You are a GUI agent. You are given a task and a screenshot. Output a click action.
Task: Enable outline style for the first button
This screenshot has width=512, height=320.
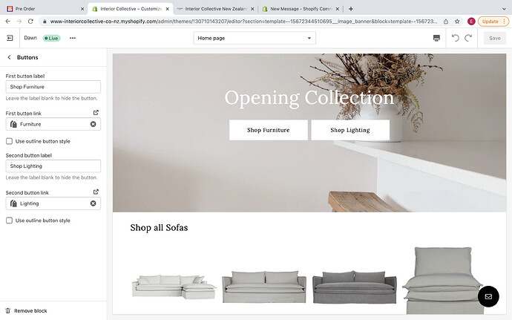(9, 141)
